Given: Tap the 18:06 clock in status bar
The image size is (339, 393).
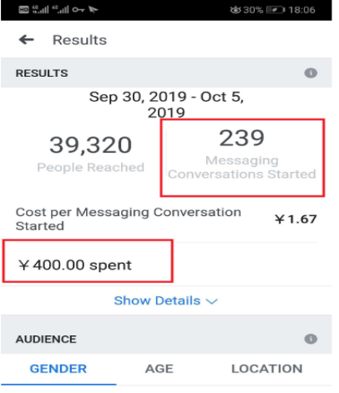Looking at the screenshot, I should coord(301,10).
